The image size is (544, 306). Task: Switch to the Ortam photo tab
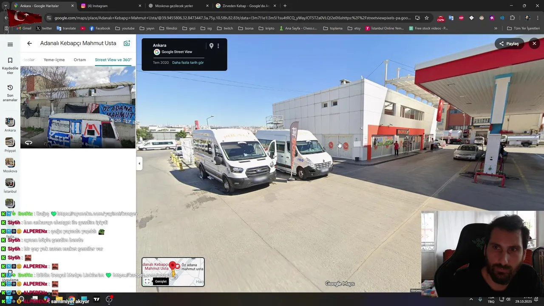click(x=79, y=60)
